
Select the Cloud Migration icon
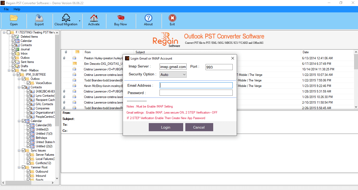pyautogui.click(x=66, y=18)
